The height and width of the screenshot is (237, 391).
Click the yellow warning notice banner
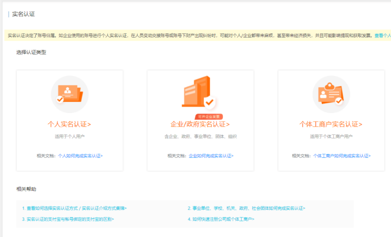(188, 35)
